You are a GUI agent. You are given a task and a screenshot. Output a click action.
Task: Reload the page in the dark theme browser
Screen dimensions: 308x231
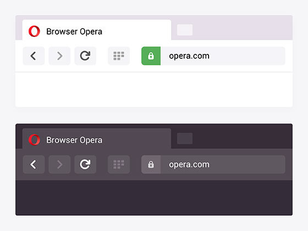pos(85,164)
